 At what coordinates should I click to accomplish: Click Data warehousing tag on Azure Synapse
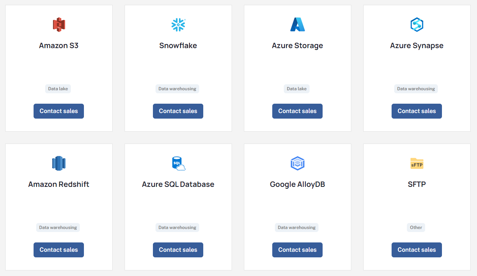pyautogui.click(x=416, y=89)
